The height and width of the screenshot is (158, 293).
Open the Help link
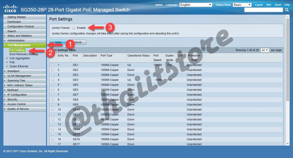click(287, 5)
